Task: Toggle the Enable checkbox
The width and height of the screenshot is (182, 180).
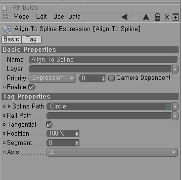Action: pyautogui.click(x=31, y=87)
